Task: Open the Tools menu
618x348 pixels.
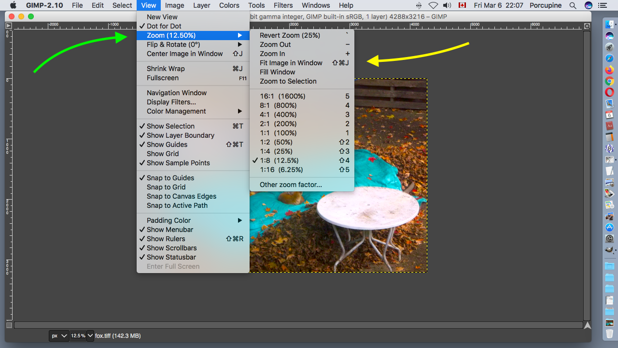Action: [256, 5]
